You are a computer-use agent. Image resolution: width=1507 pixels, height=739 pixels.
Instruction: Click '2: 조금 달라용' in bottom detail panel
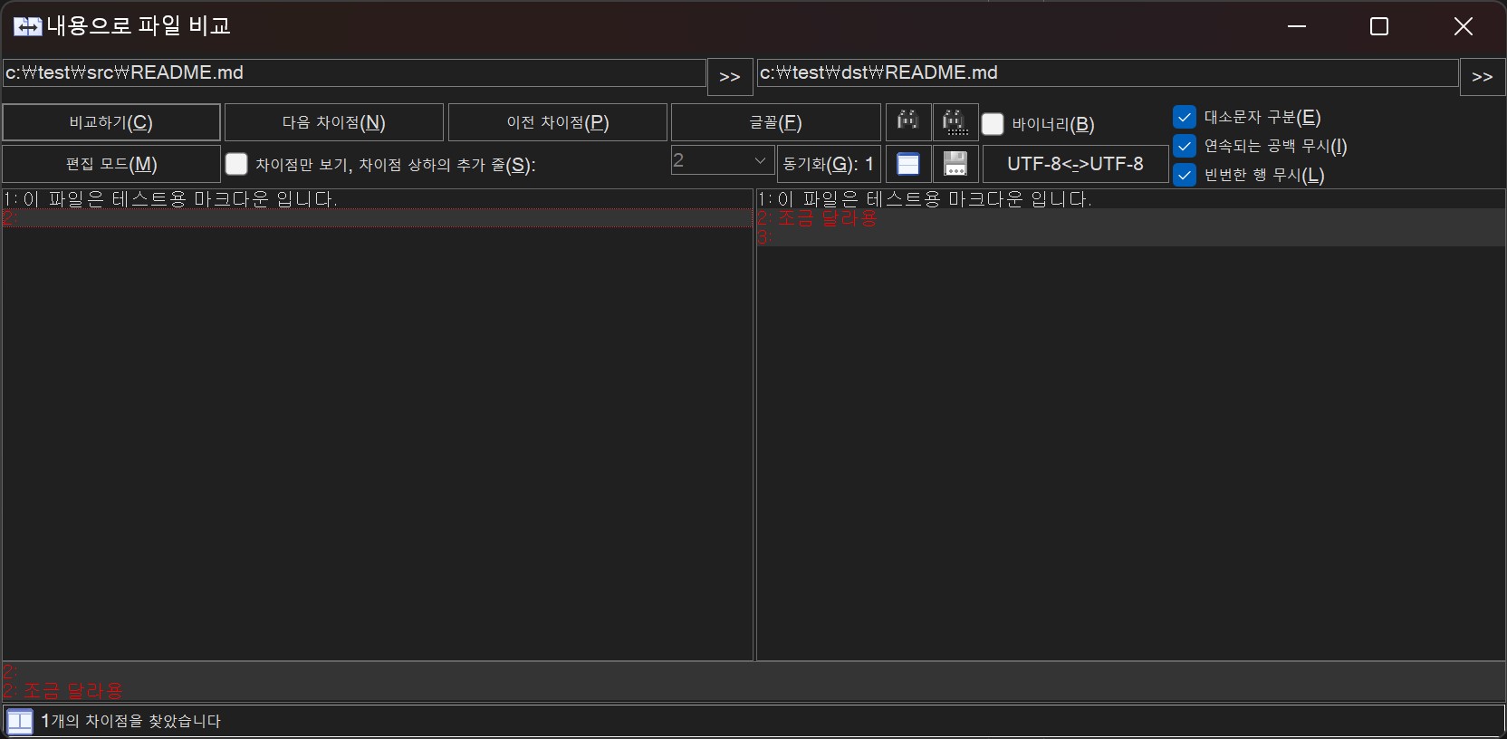tap(63, 691)
